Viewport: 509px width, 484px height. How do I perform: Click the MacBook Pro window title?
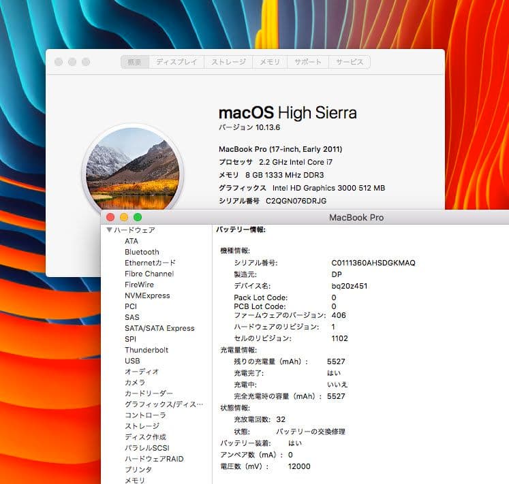[x=356, y=217]
